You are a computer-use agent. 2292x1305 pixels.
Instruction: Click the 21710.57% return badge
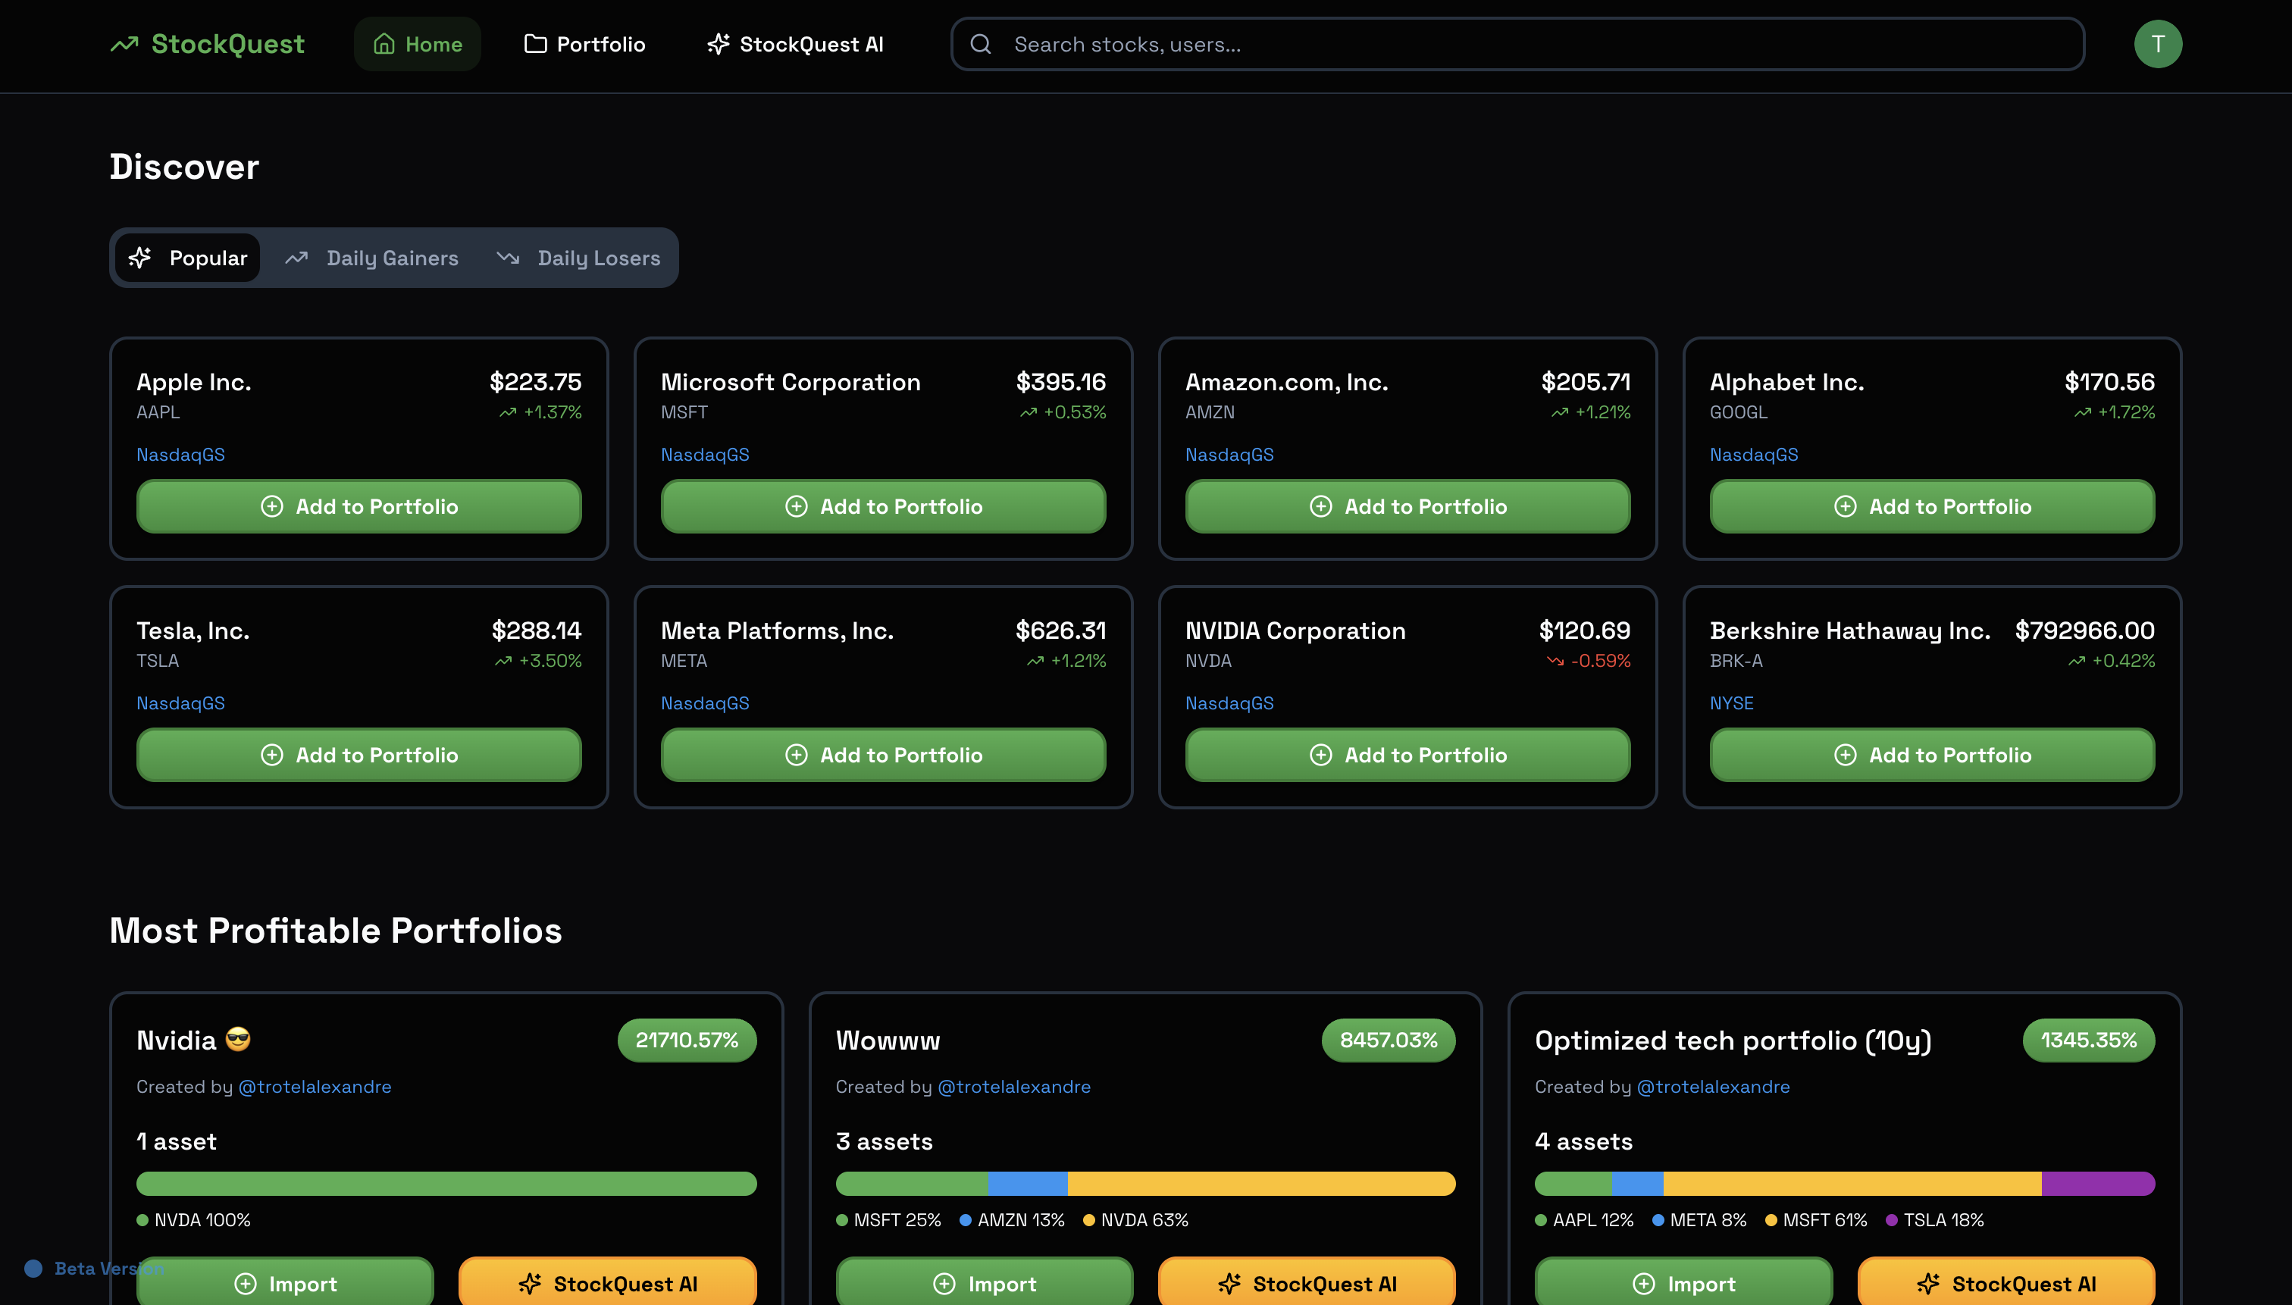coord(687,1040)
